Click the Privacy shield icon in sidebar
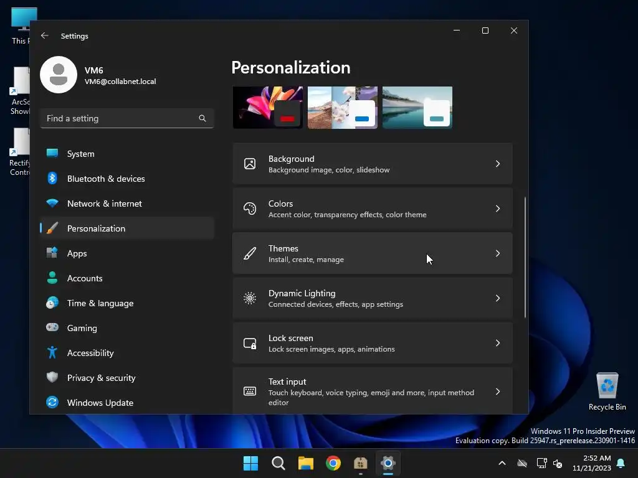This screenshot has height=478, width=638. coord(52,377)
